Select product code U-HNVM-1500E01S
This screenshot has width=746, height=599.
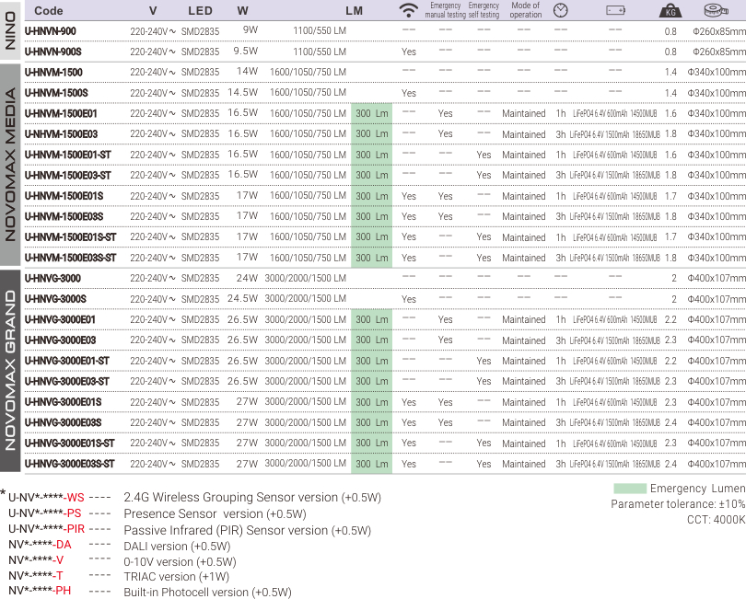coord(64,196)
